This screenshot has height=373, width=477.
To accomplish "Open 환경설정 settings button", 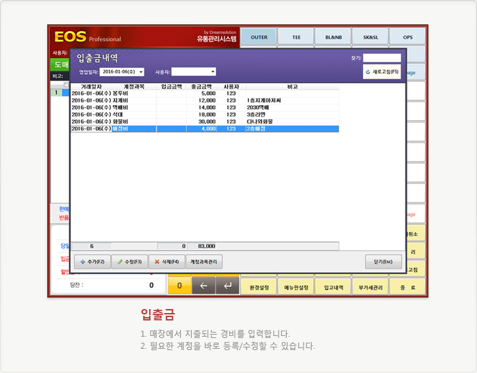I will 259,287.
